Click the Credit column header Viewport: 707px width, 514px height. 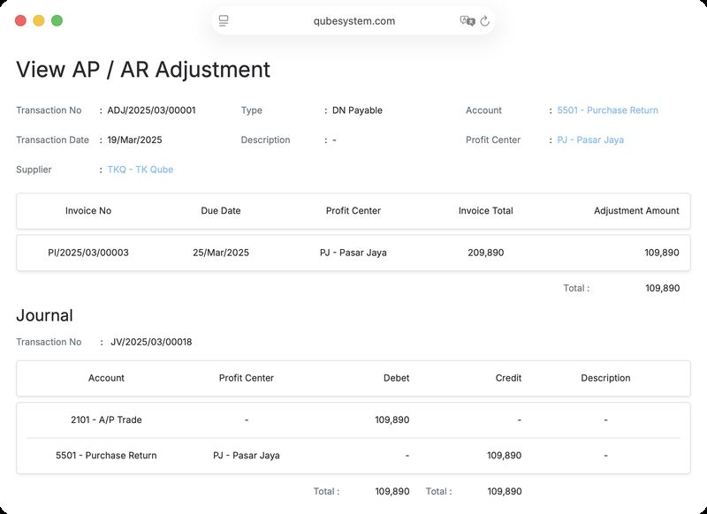pyautogui.click(x=509, y=378)
